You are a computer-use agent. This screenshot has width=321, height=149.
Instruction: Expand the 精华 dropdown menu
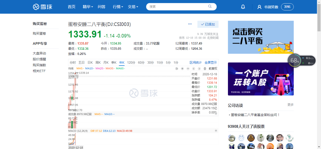pos(88,7)
